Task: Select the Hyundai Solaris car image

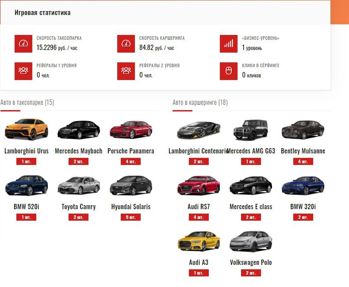Action: [x=131, y=185]
